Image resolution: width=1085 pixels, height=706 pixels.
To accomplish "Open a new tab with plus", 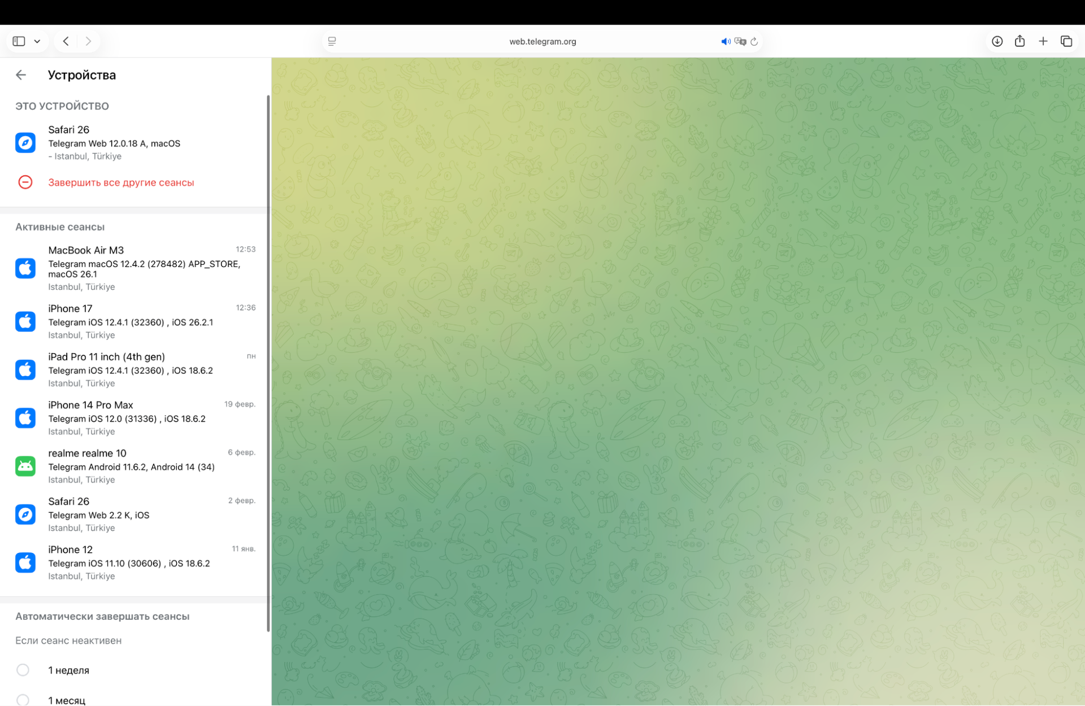I will [1043, 41].
